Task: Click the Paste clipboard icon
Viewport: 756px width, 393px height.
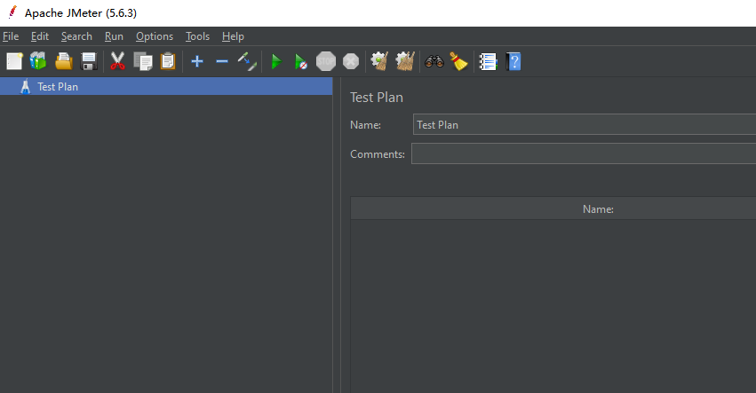Action: pyautogui.click(x=168, y=61)
